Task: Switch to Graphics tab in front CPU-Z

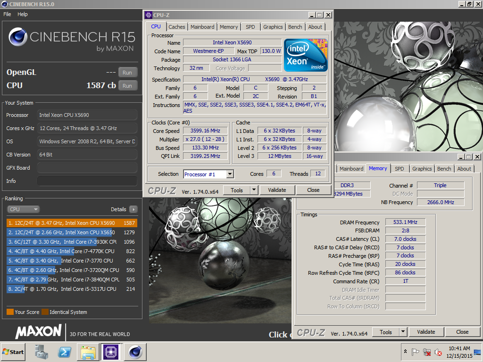Action: [273, 27]
